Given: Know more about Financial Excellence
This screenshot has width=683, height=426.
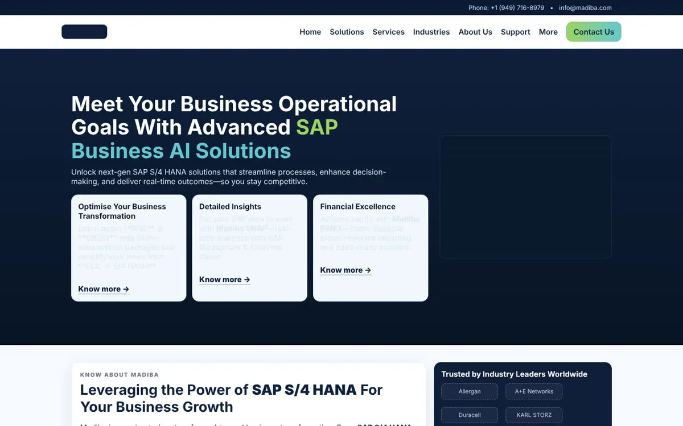Looking at the screenshot, I should 345,270.
